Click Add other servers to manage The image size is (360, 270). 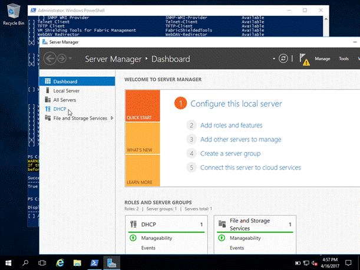tap(240, 140)
